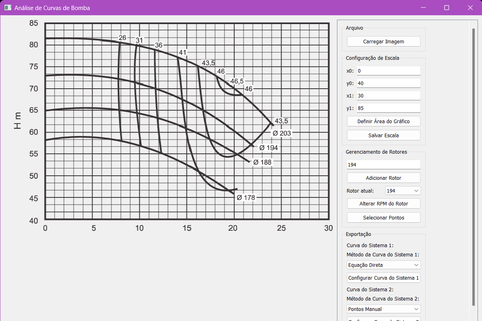Screen dimensions: 482x321
Task: Open the Rotor atual dropdown
Action: pyautogui.click(x=403, y=191)
